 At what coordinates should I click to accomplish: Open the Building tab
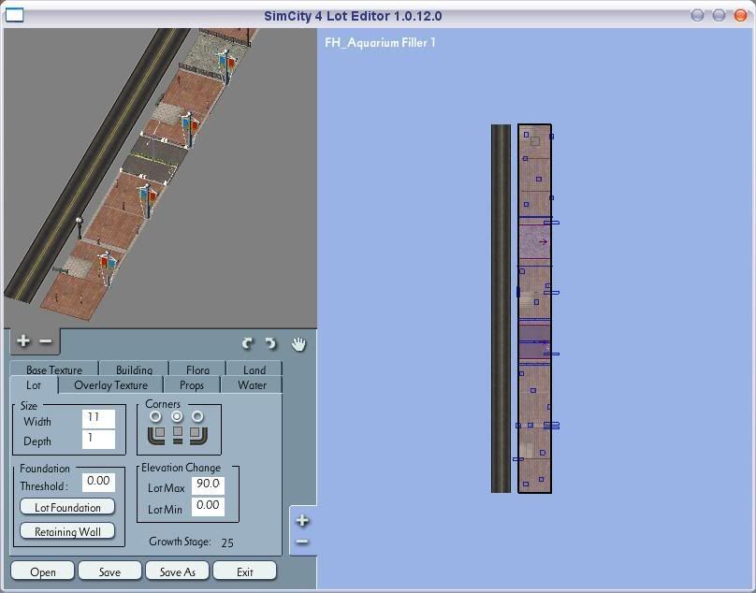[x=134, y=369]
